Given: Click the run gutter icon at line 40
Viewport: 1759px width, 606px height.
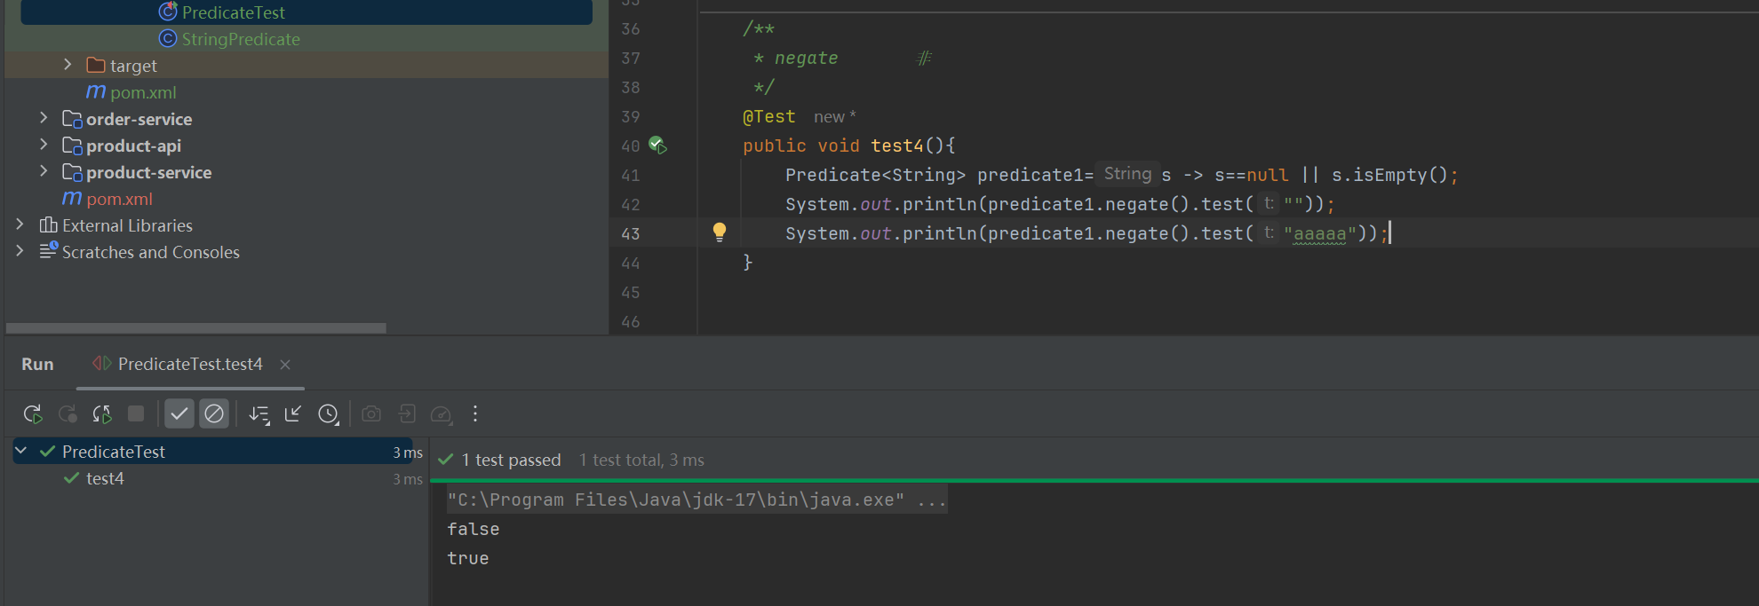Looking at the screenshot, I should click(x=657, y=145).
